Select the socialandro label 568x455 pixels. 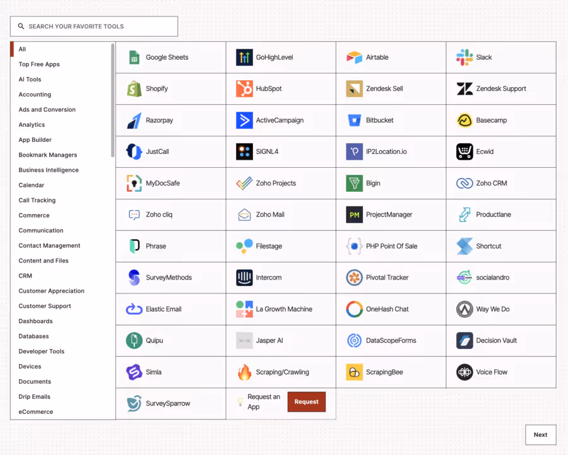coord(493,278)
